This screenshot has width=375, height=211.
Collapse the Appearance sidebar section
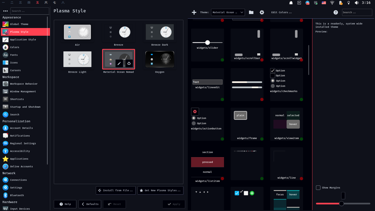[12, 17]
